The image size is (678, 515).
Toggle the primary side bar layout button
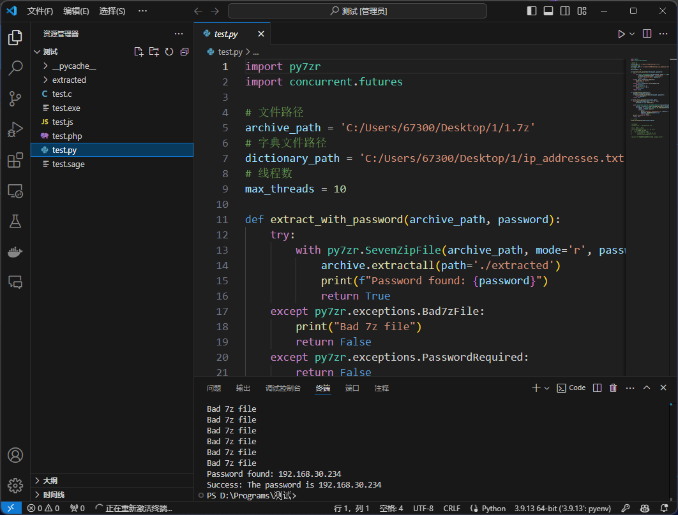[532, 11]
